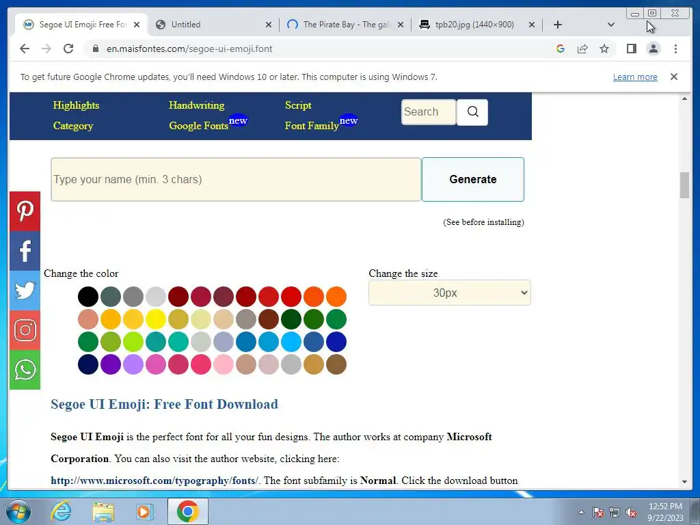Screen dimensions: 700x525
Task: Pick the bright orange swatch ending first row
Action: (336, 297)
